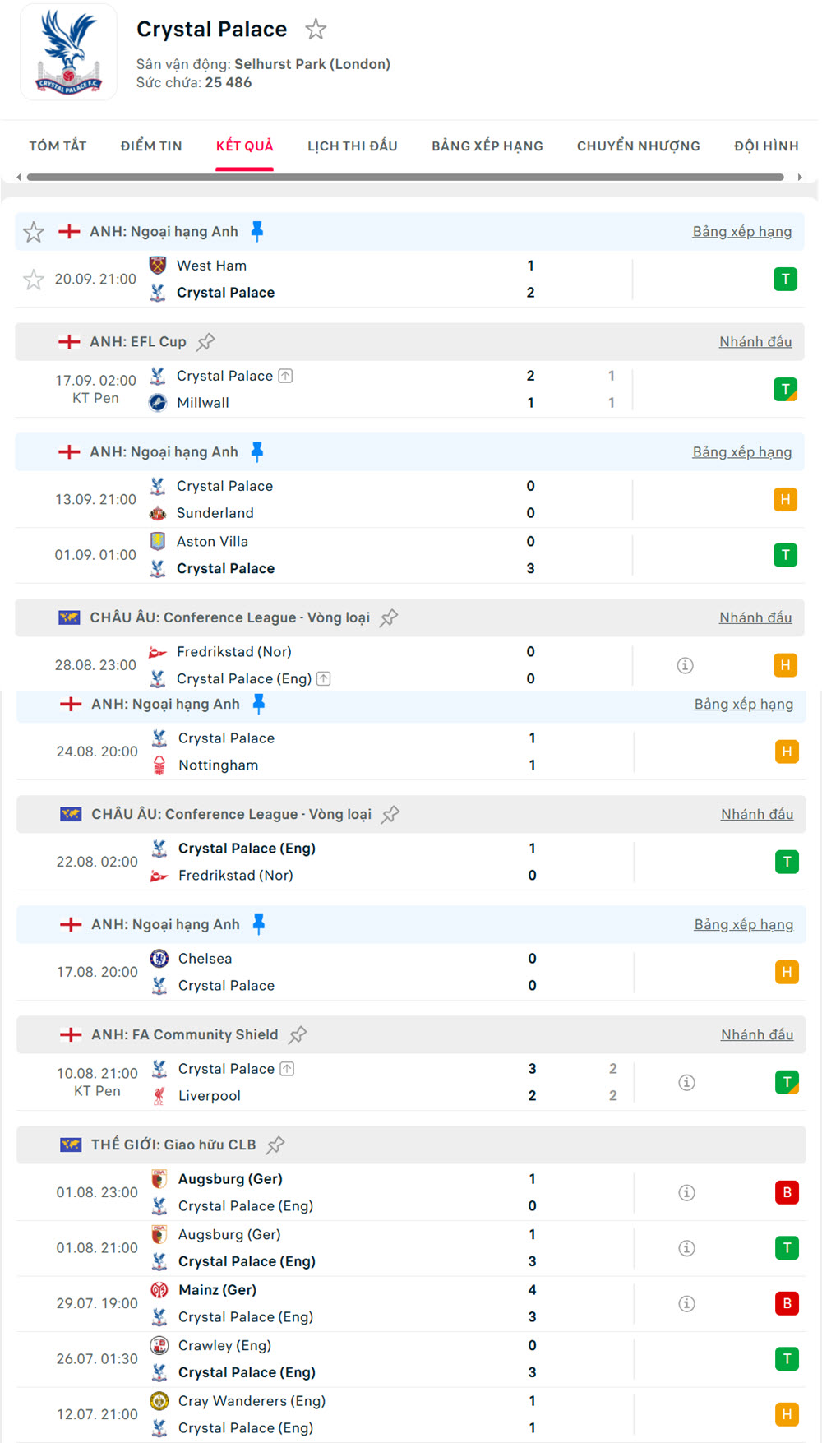The width and height of the screenshot is (822, 1443).
Task: Open the CHUYỂN NHƯỢNG tab
Action: (638, 146)
